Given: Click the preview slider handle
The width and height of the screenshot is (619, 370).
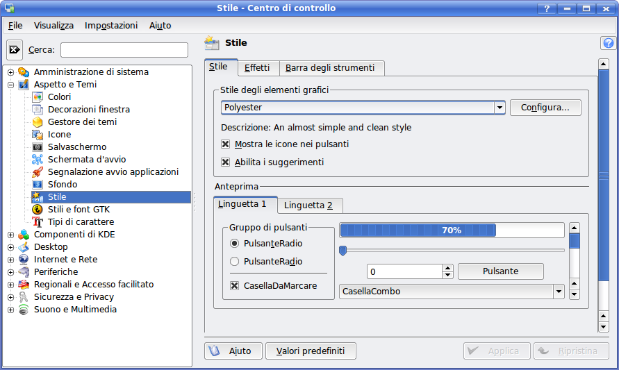Looking at the screenshot, I should click(x=343, y=250).
